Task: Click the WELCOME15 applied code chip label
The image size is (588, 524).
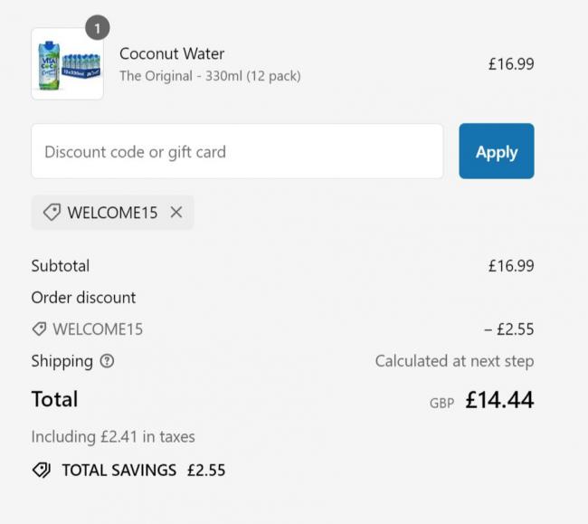Action: tap(112, 213)
